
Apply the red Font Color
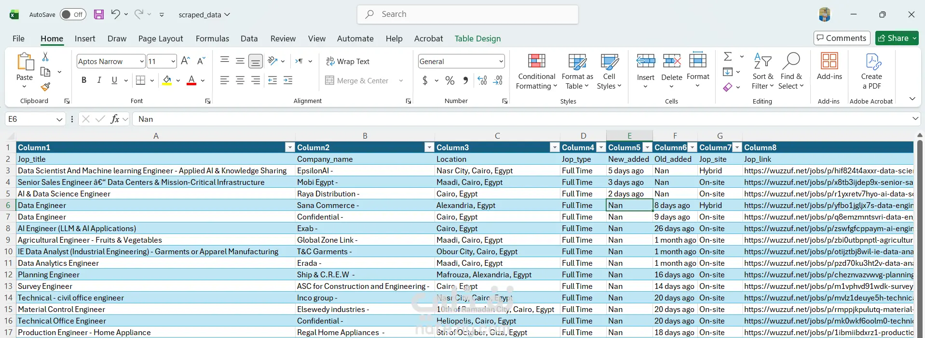(x=191, y=80)
